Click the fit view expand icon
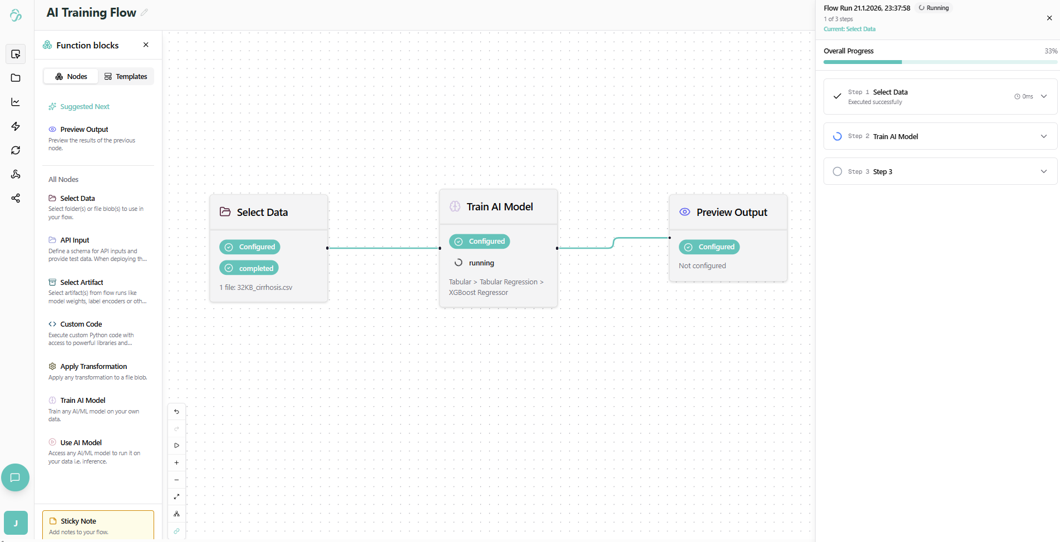The image size is (1060, 542). click(x=176, y=497)
